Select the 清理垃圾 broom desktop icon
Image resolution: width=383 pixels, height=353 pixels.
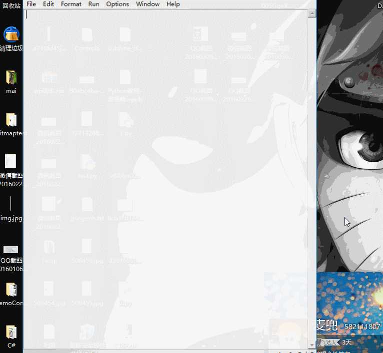[11, 34]
